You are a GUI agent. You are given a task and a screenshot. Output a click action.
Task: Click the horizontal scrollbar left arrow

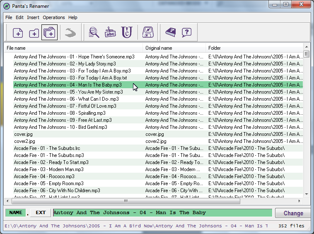tap(7, 201)
